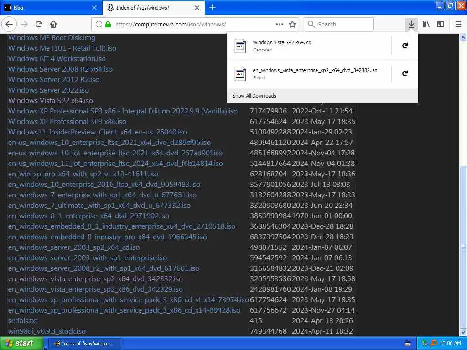Show the sidebars toggle

441,24
